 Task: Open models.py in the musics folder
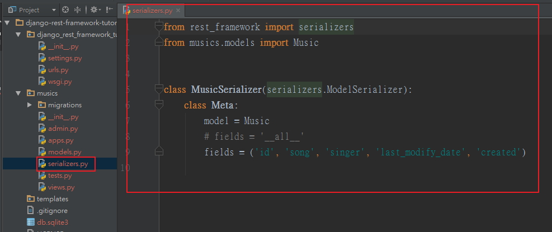[64, 152]
